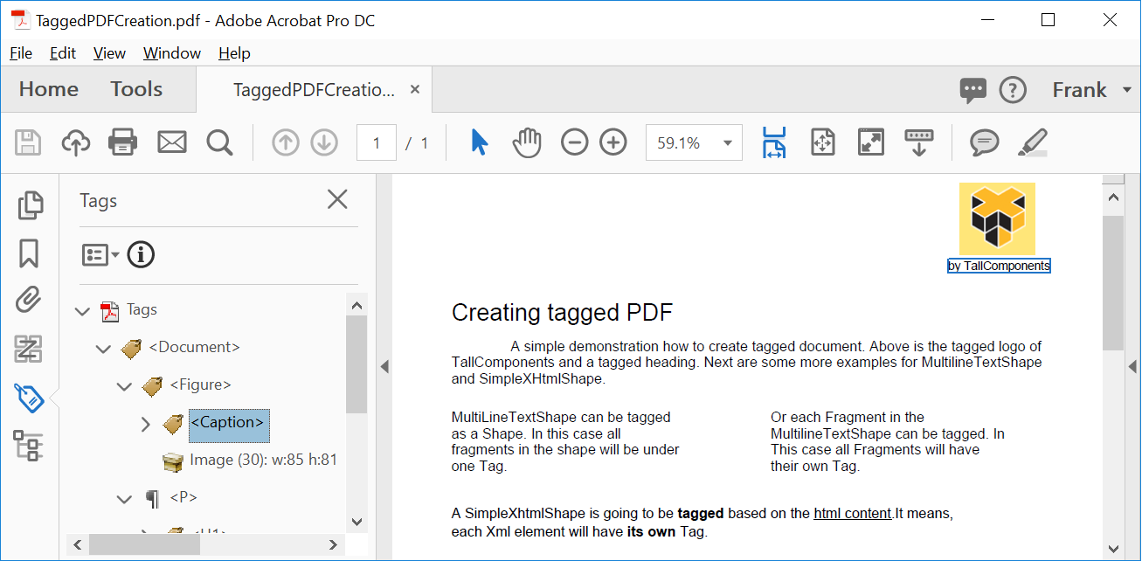The image size is (1142, 561).
Task: Click the Tags panel scroll right arrow
Action: [333, 544]
